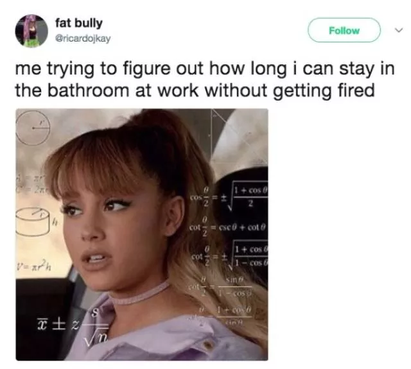Click the cylinder diagram in the image
The image size is (411, 369).
[33, 221]
